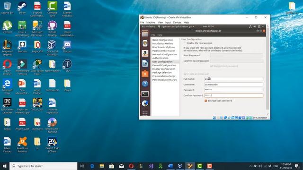This screenshot has height=170, width=303.
Task: Select the League of Legends desktop icon
Action: point(8,48)
